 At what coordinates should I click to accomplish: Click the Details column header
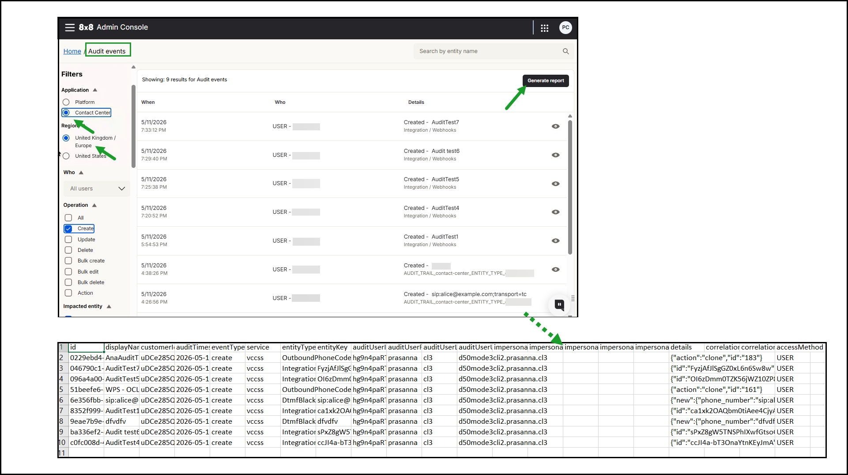pos(416,102)
